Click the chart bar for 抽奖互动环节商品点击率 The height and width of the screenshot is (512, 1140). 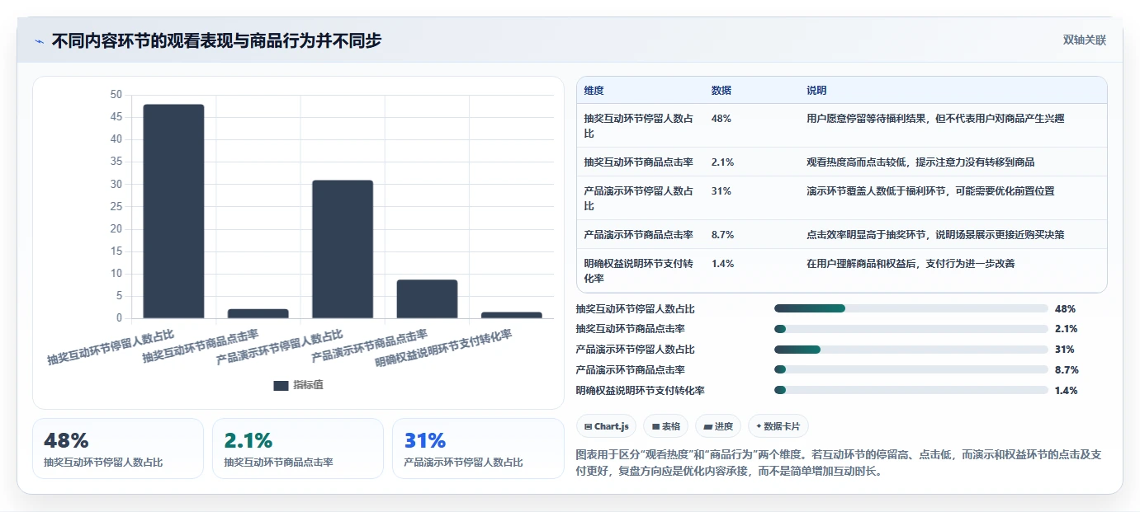[x=258, y=314]
